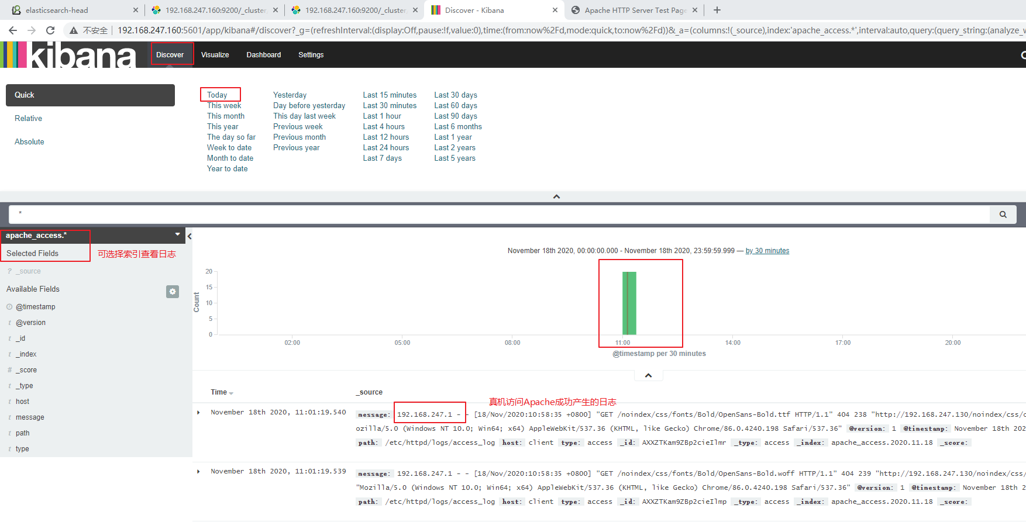Reload the page with the refresh icon
The width and height of the screenshot is (1026, 522).
coord(50,30)
